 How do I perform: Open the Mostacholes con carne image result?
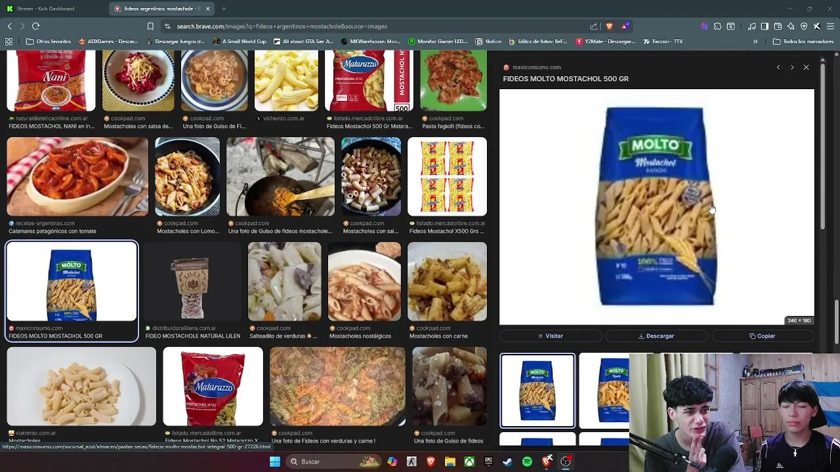coord(447,282)
